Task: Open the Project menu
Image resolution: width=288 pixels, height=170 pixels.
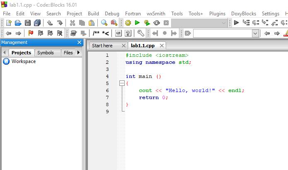Action: click(75, 14)
